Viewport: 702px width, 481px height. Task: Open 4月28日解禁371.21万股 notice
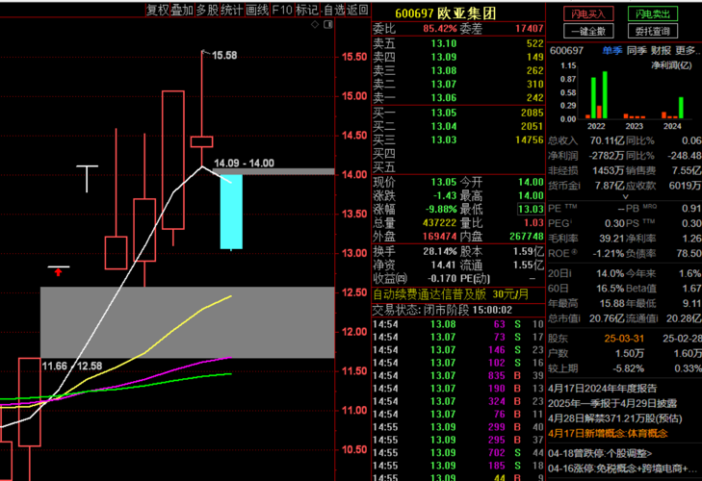click(x=614, y=418)
